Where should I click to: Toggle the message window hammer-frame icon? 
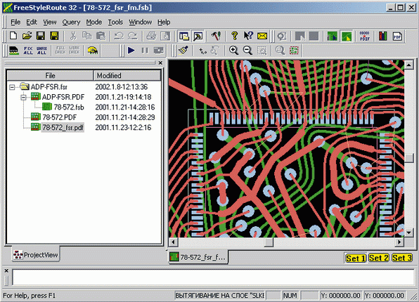198,36
